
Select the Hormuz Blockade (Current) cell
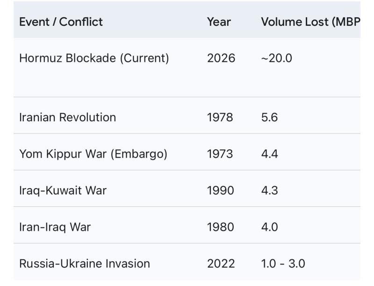[x=93, y=58]
